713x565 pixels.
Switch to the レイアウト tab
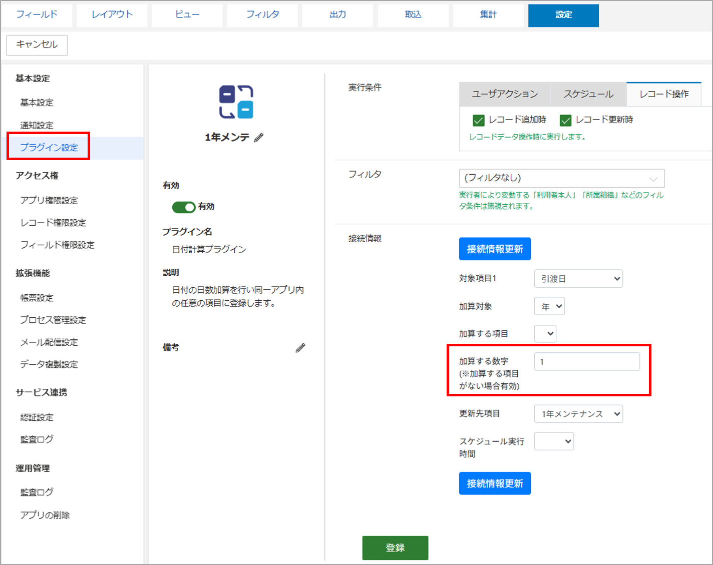click(x=112, y=15)
